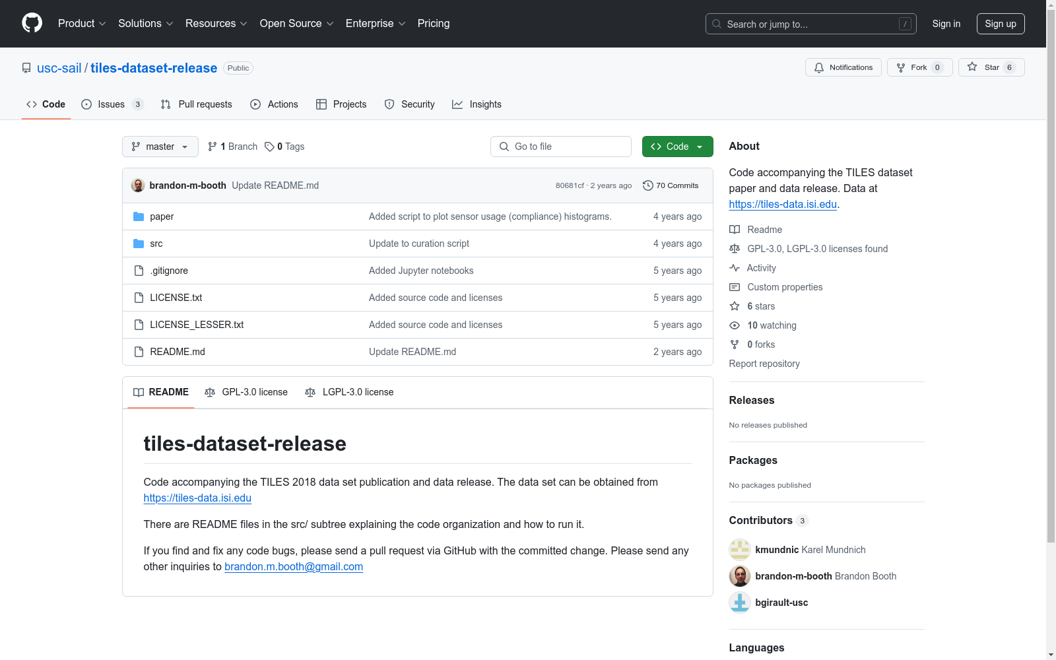
Task: Expand the Solutions menu
Action: click(146, 24)
